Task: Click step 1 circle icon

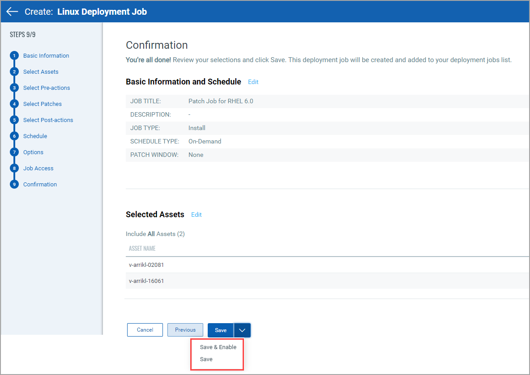Action: click(14, 56)
